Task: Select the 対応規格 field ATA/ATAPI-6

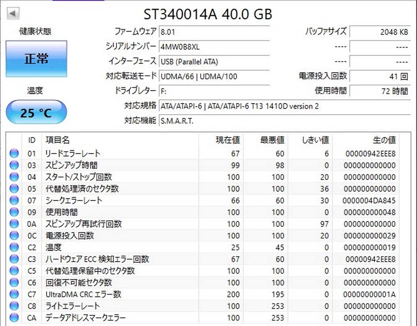Action: coord(284,106)
